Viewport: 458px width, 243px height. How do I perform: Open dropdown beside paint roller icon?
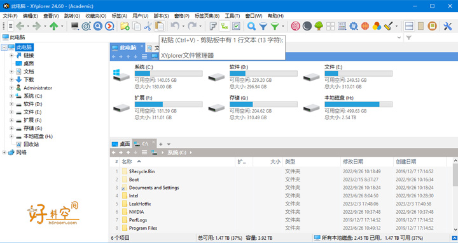point(396,26)
